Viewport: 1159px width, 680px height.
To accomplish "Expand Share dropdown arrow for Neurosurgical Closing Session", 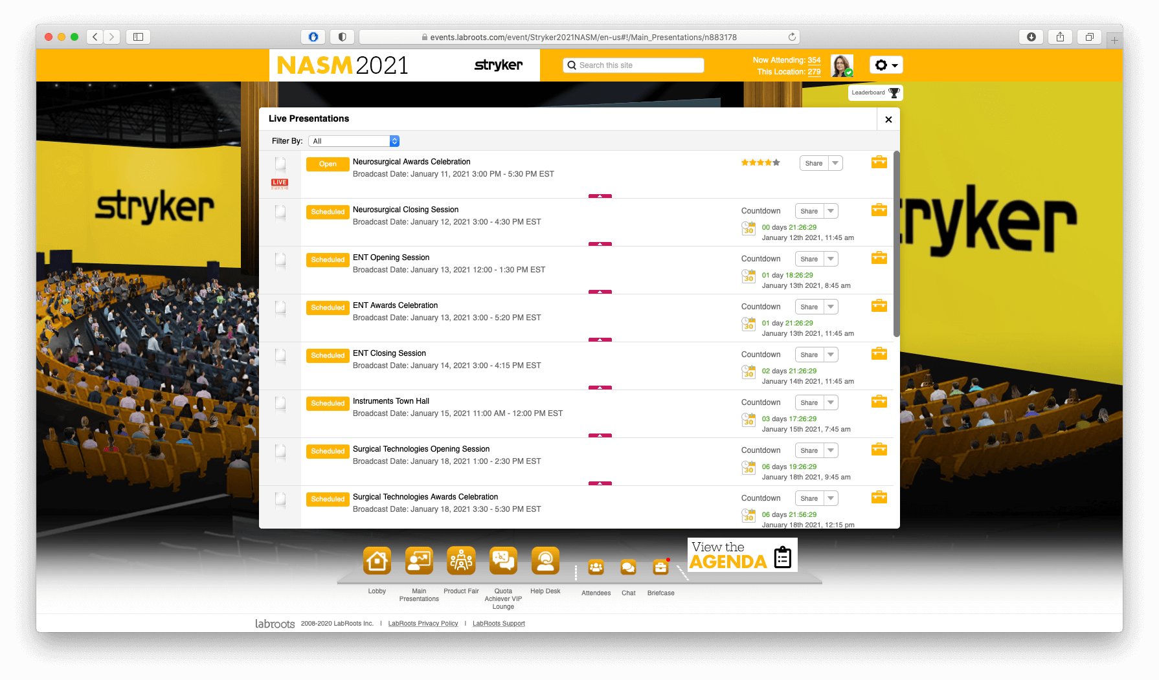I will coord(831,211).
